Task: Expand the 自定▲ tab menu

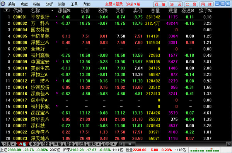Action: click(x=109, y=144)
